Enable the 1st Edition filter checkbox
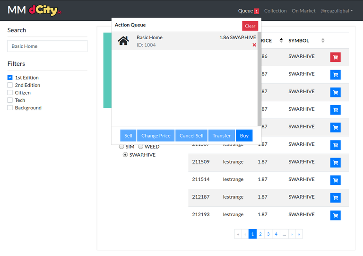 click(10, 78)
